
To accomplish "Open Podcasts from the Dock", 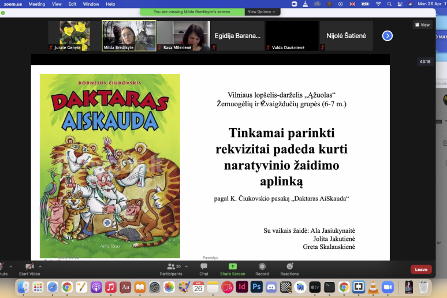I will point(96,287).
